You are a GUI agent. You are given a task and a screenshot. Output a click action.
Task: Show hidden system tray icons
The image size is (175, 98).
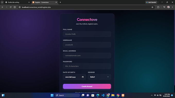coord(152,95)
